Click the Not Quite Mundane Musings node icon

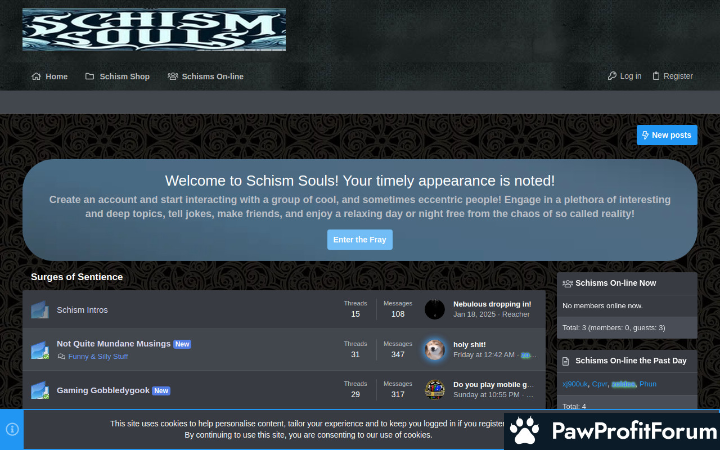[x=39, y=350]
